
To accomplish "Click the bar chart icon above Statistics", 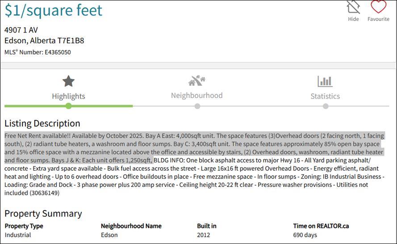I will coord(325,81).
